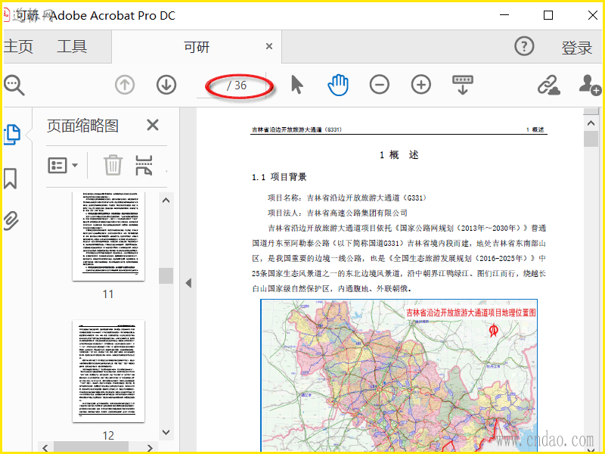
Task: Toggle the page thumbnails sidebar panel
Action: [11, 135]
